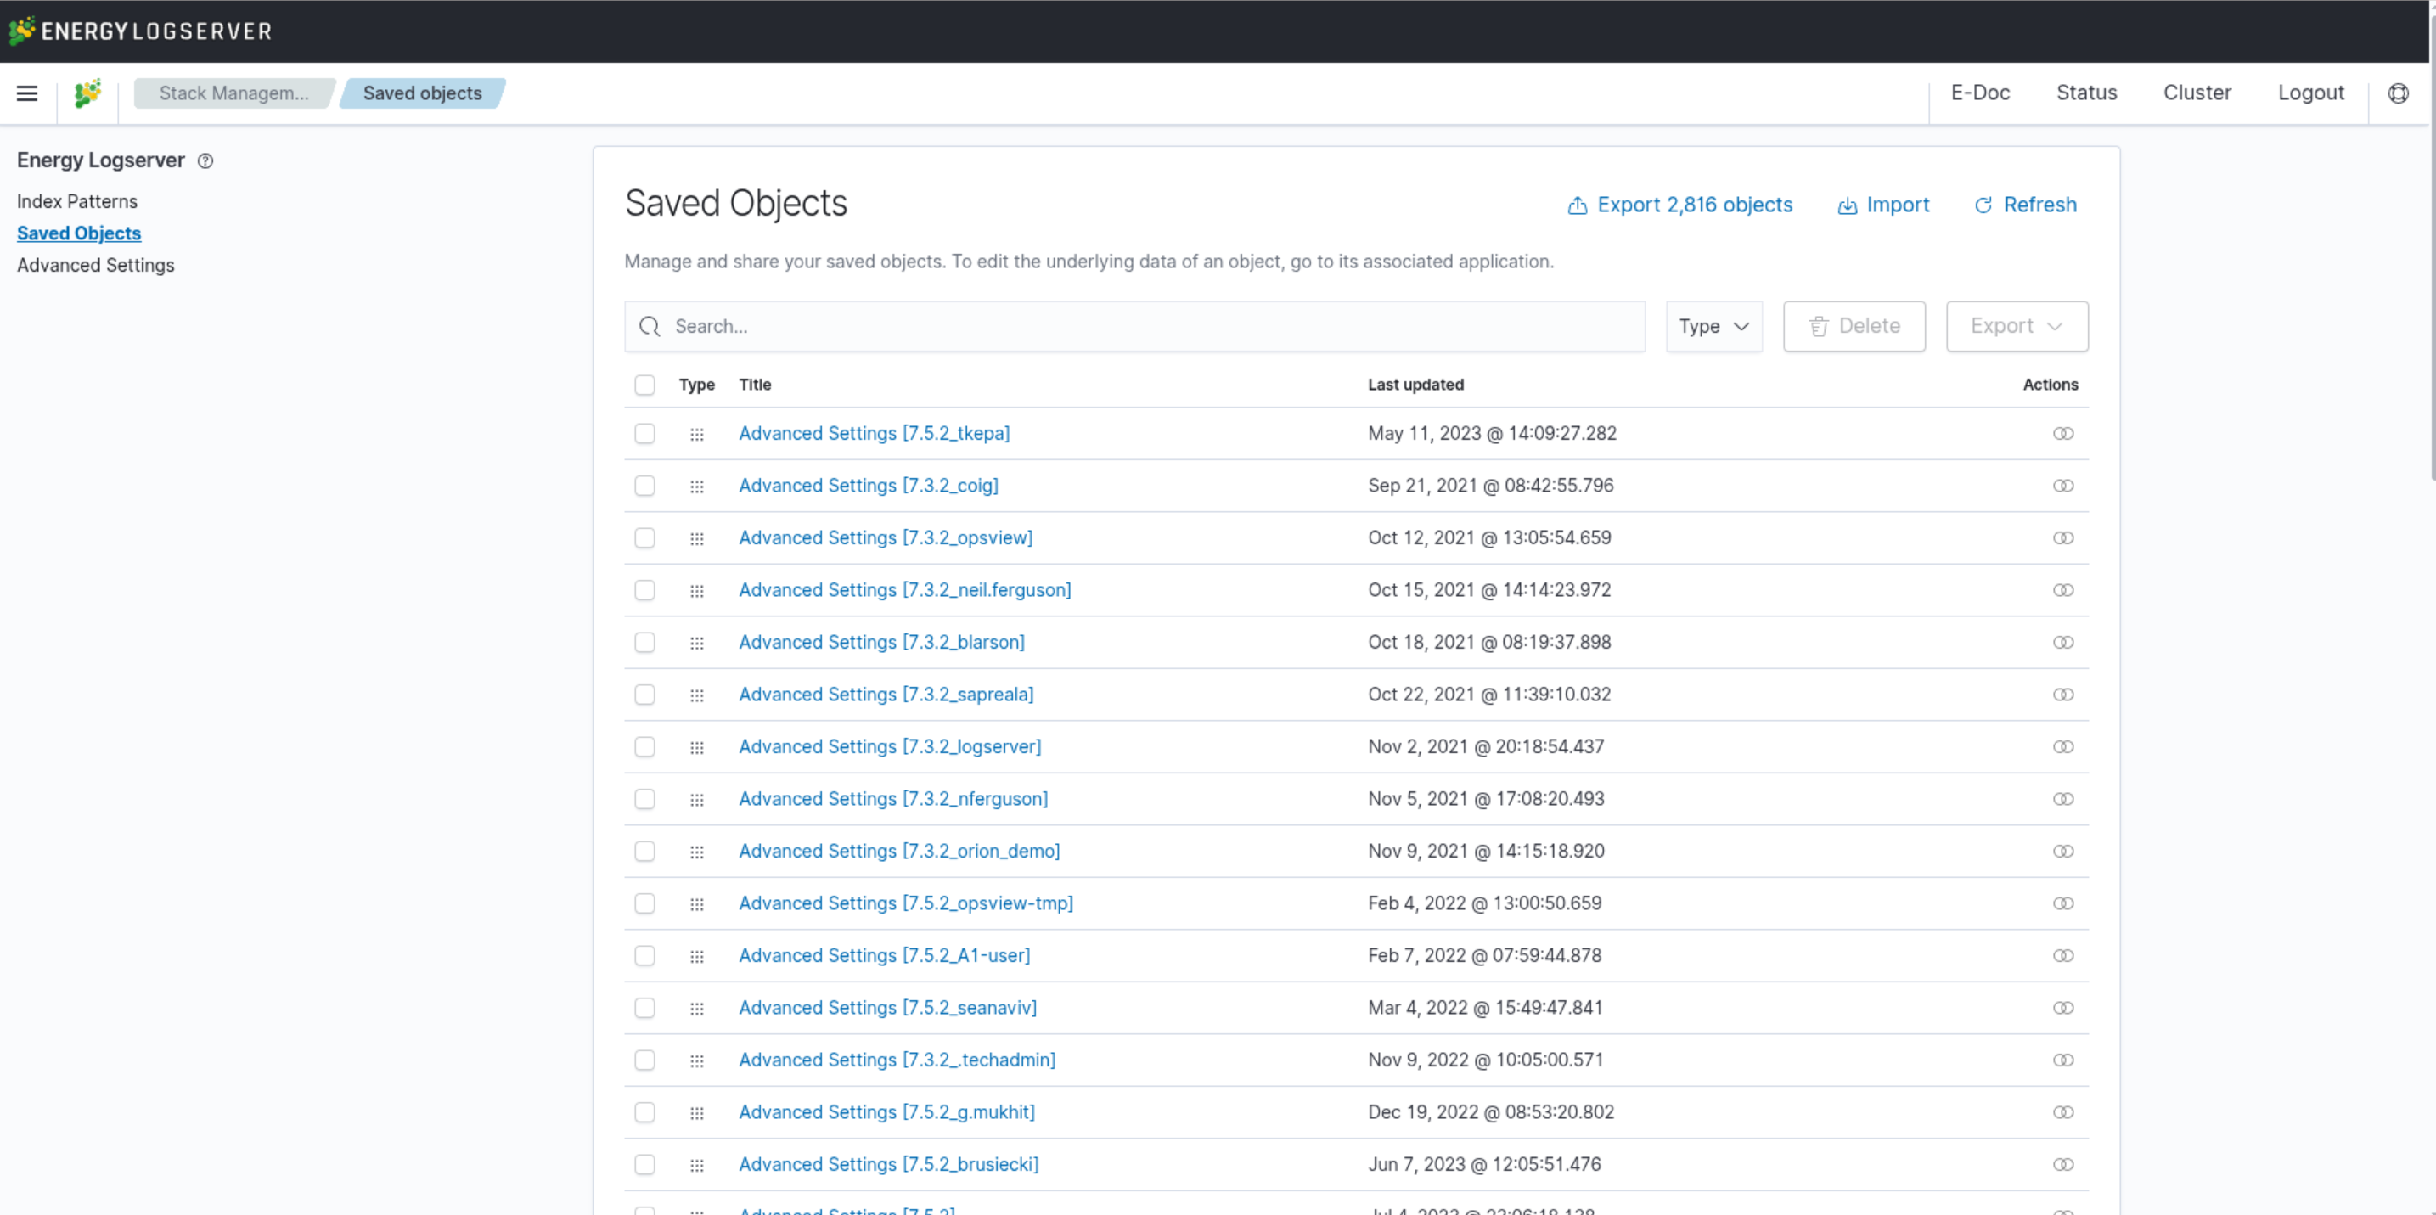Screen dimensions: 2436x1215
Task: Click into the Search input field
Action: (1134, 326)
